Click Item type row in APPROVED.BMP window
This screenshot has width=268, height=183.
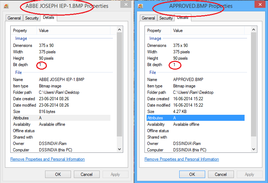[x=196, y=86]
